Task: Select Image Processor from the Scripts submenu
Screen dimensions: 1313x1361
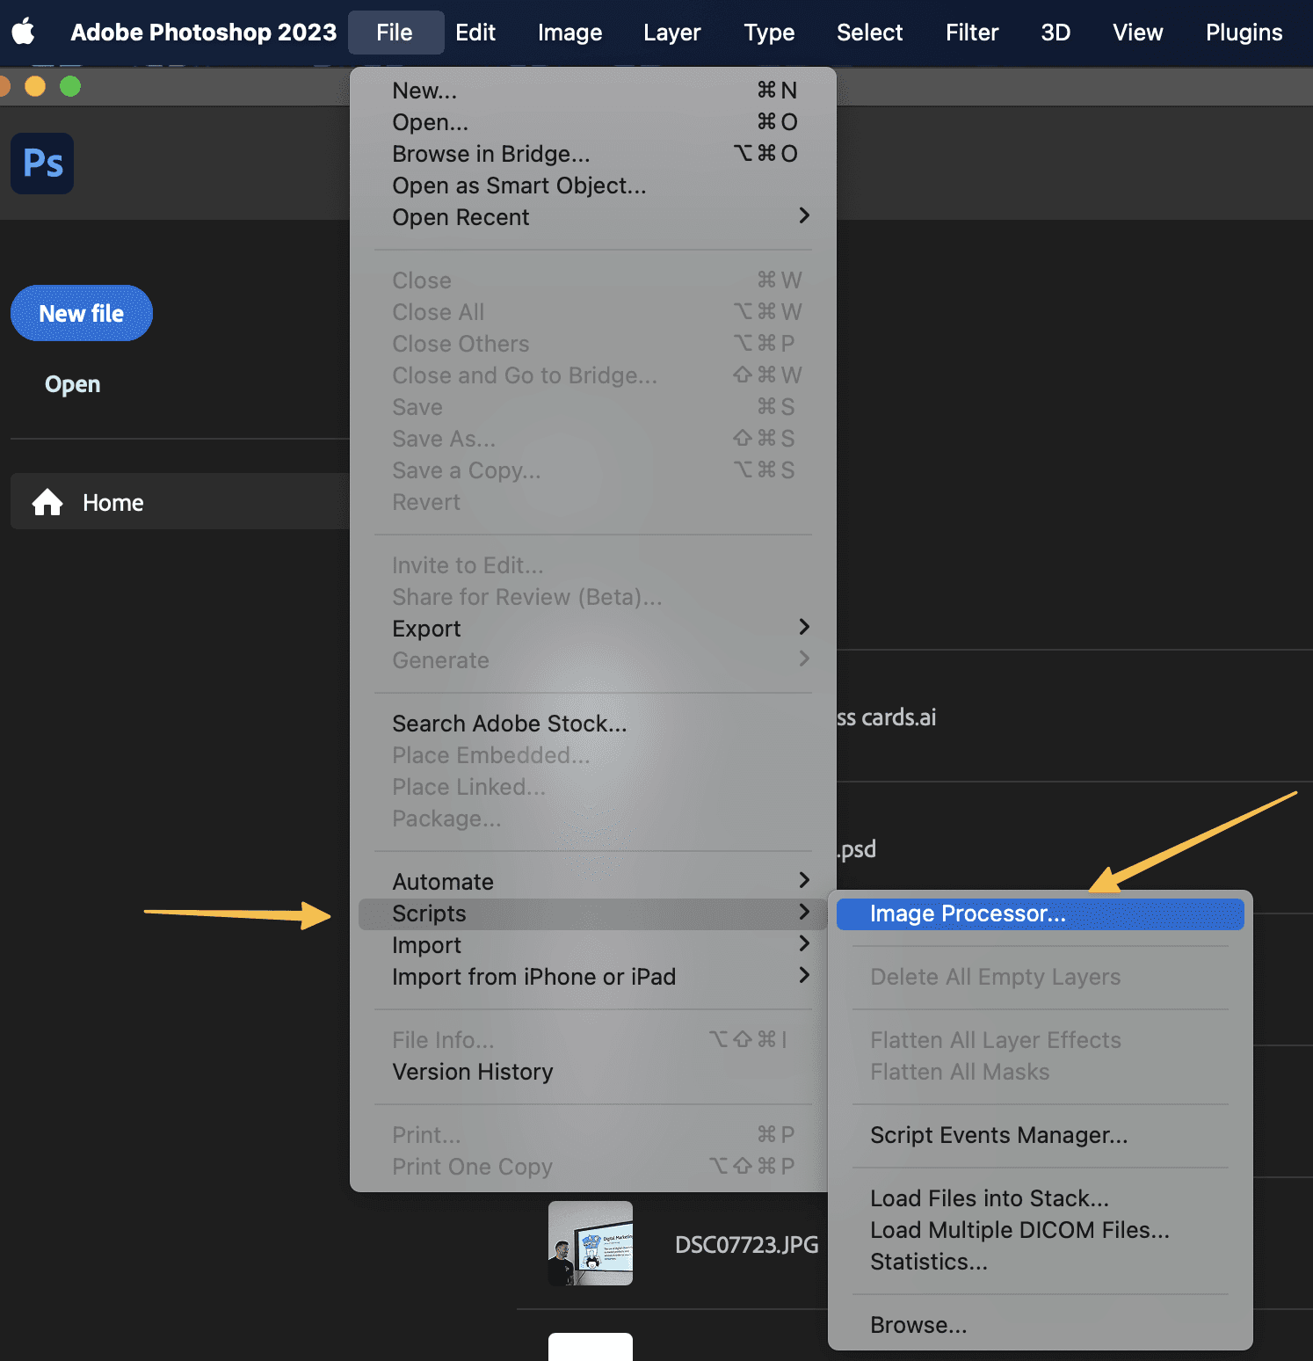Action: point(967,913)
